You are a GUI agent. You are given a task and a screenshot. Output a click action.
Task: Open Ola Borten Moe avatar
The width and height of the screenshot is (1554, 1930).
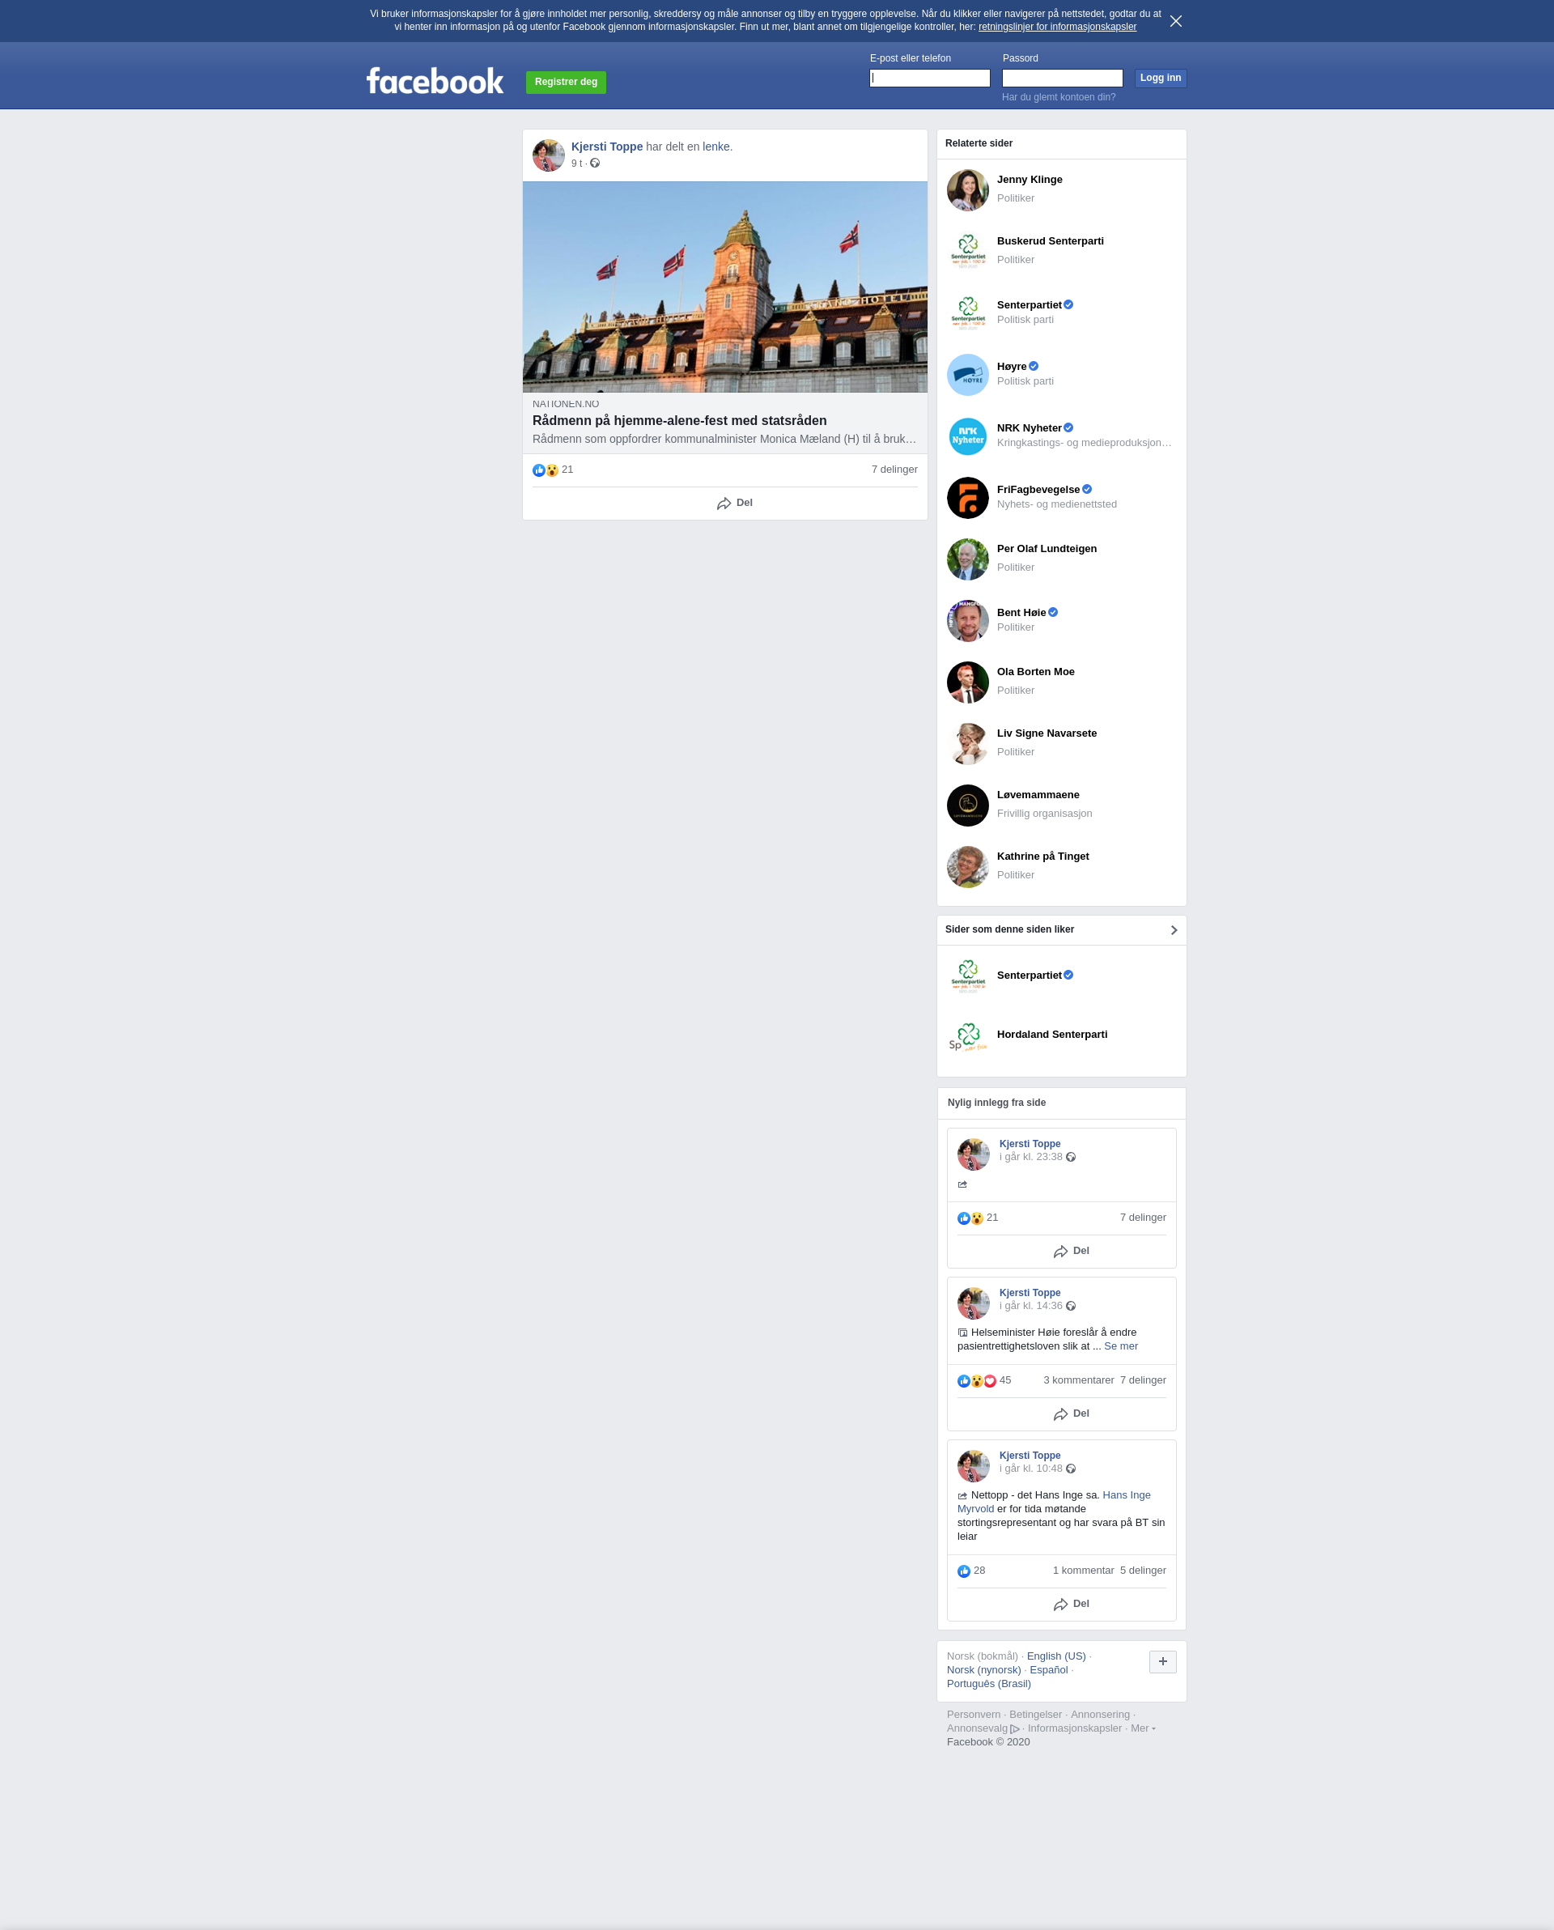(x=968, y=682)
